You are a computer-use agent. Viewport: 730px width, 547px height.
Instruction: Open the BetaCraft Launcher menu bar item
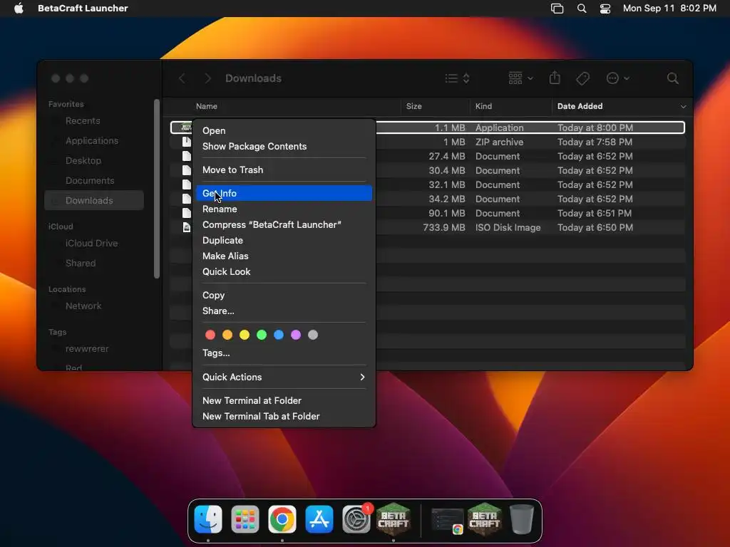83,8
